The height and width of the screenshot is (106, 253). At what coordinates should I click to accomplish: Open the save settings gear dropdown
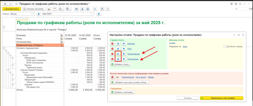pos(68,9)
